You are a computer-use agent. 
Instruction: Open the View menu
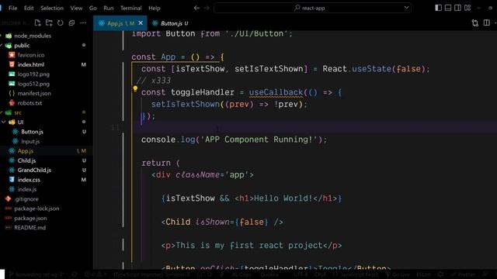click(x=76, y=9)
